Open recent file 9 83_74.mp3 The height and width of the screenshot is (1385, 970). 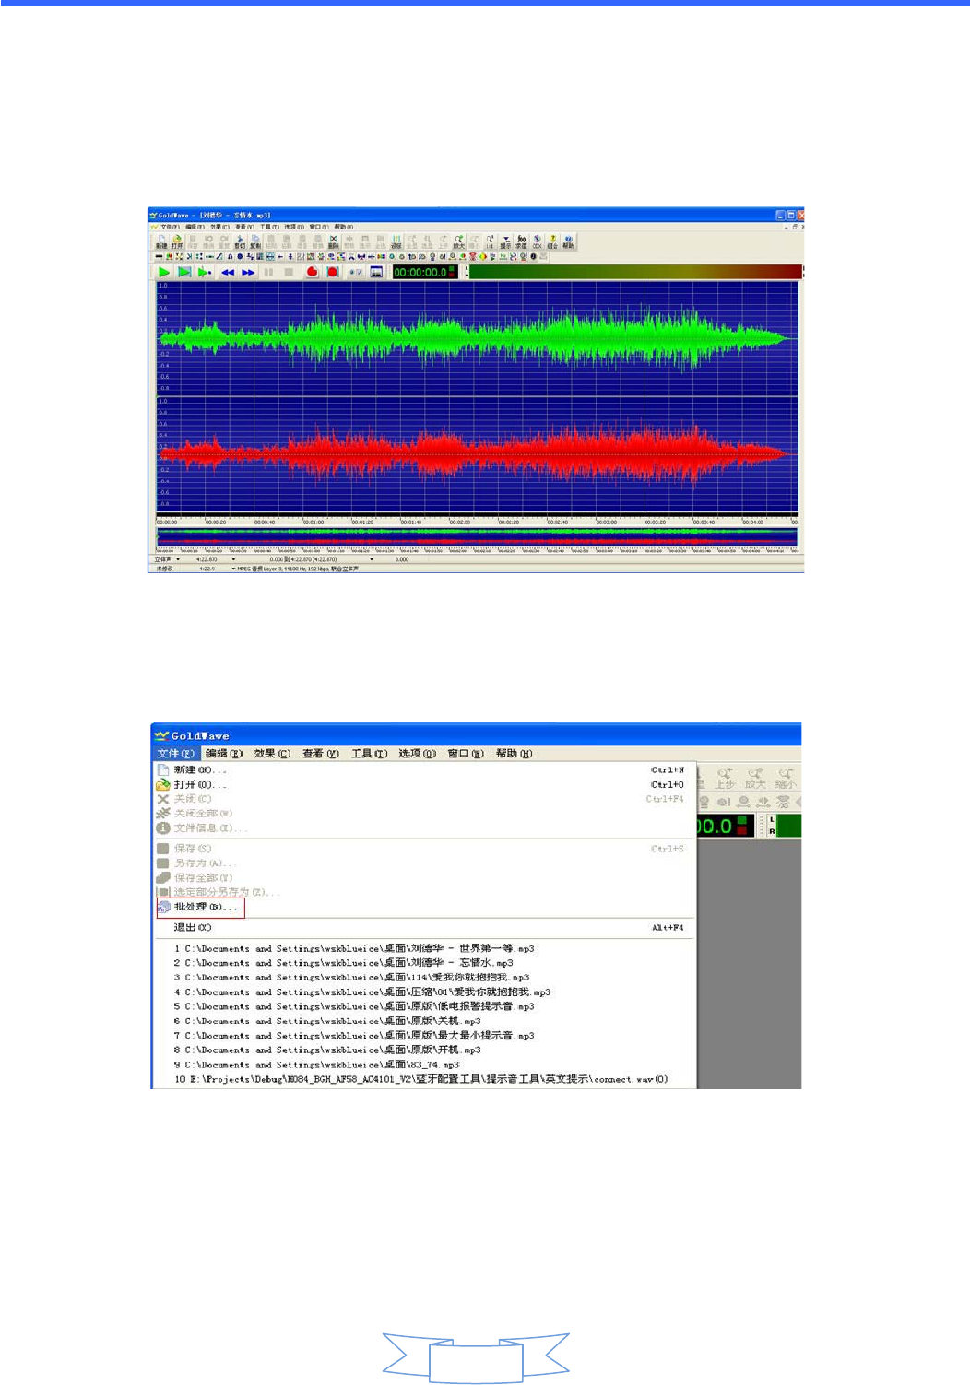[x=424, y=1064]
